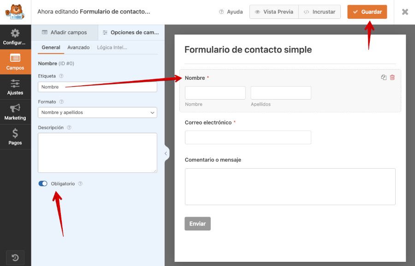
Task: Close the form builder with X
Action: (405, 12)
